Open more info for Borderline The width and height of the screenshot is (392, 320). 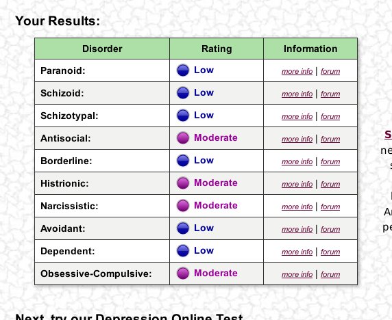coord(297,161)
